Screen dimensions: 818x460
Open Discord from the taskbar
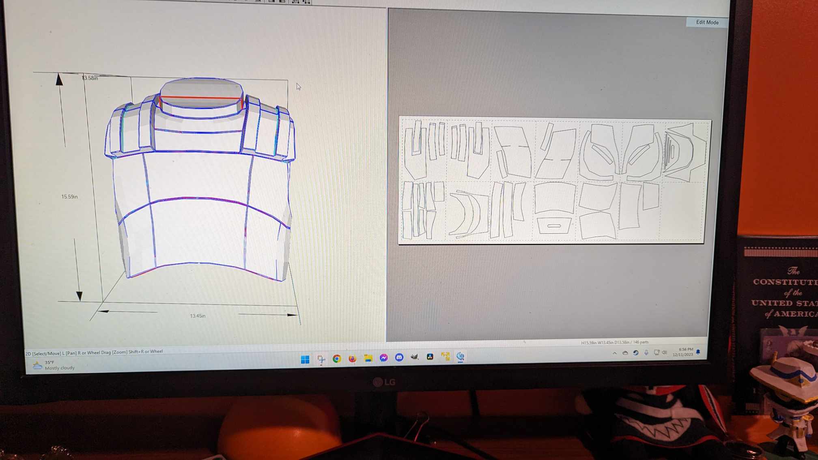click(399, 357)
